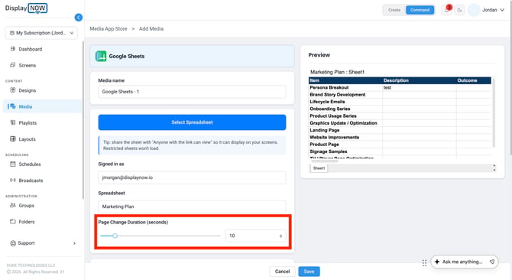Screen dimensions: 512x280
Task: Open Schedules in the sidebar
Action: point(30,164)
